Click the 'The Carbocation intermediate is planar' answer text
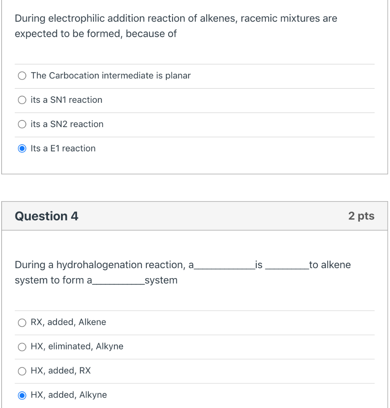 110,76
